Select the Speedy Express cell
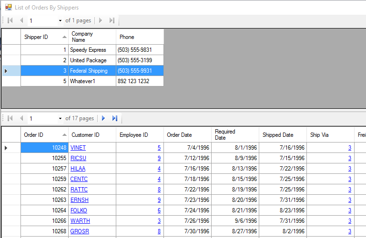Screen dimensions: 366x238 92,50
